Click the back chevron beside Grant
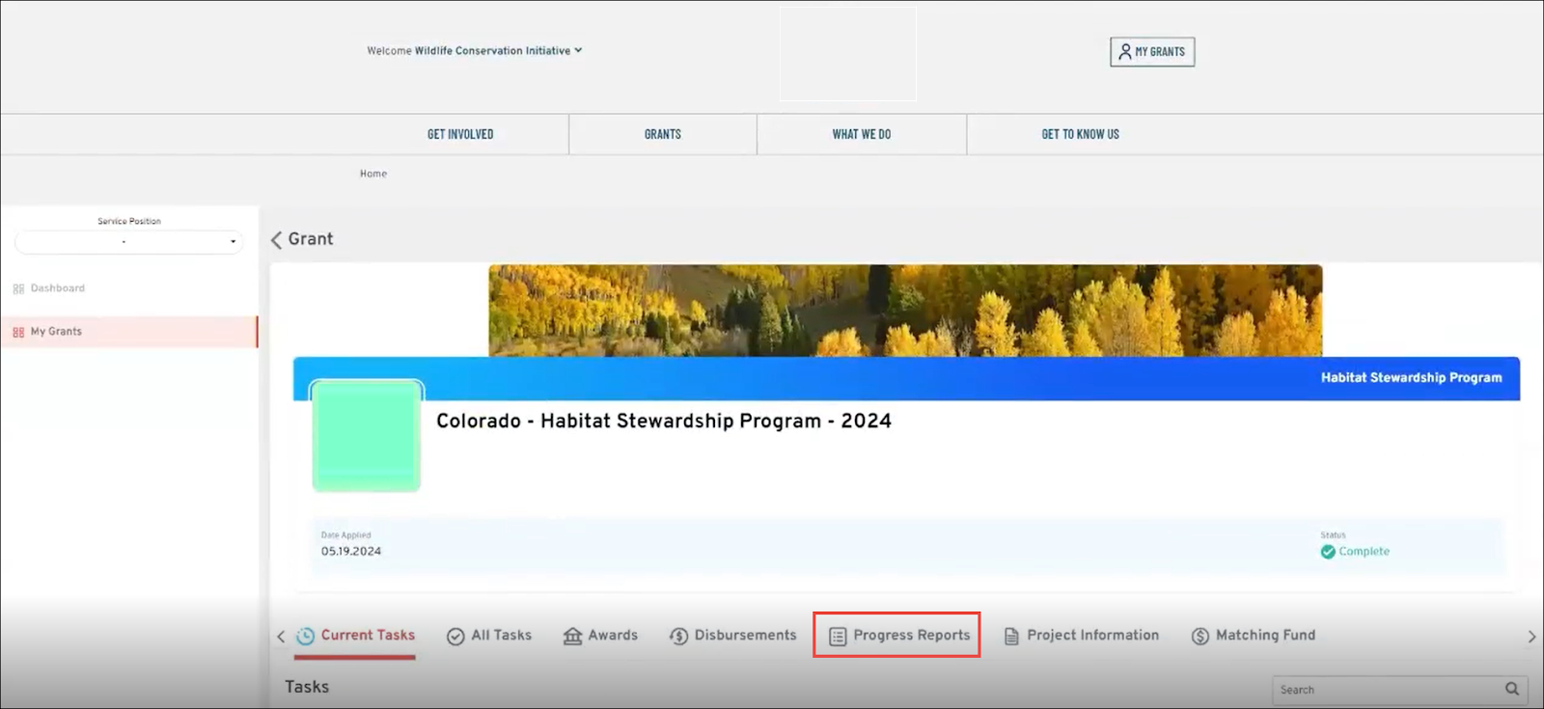 (277, 239)
